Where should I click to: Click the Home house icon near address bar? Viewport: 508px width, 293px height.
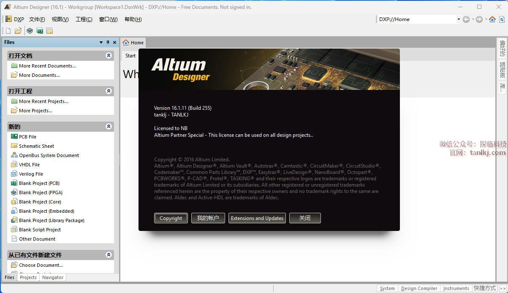[492, 19]
